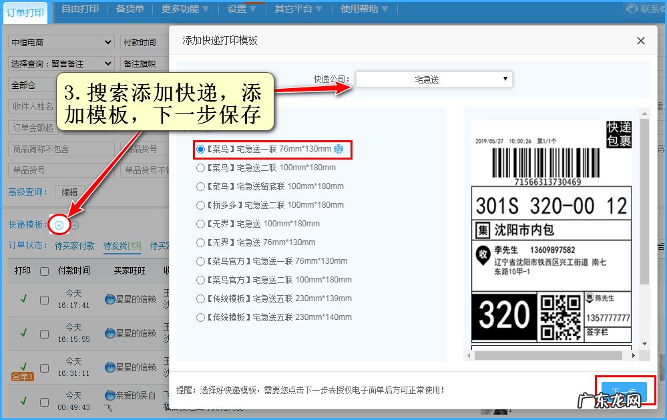
Task: Select the 【菜鸟】宅急送一联 76mm*130mm radio option
Action: (x=202, y=149)
